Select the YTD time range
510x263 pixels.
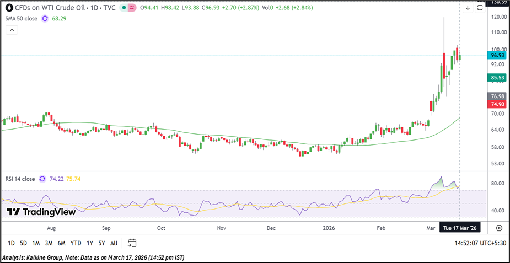[x=76, y=243]
